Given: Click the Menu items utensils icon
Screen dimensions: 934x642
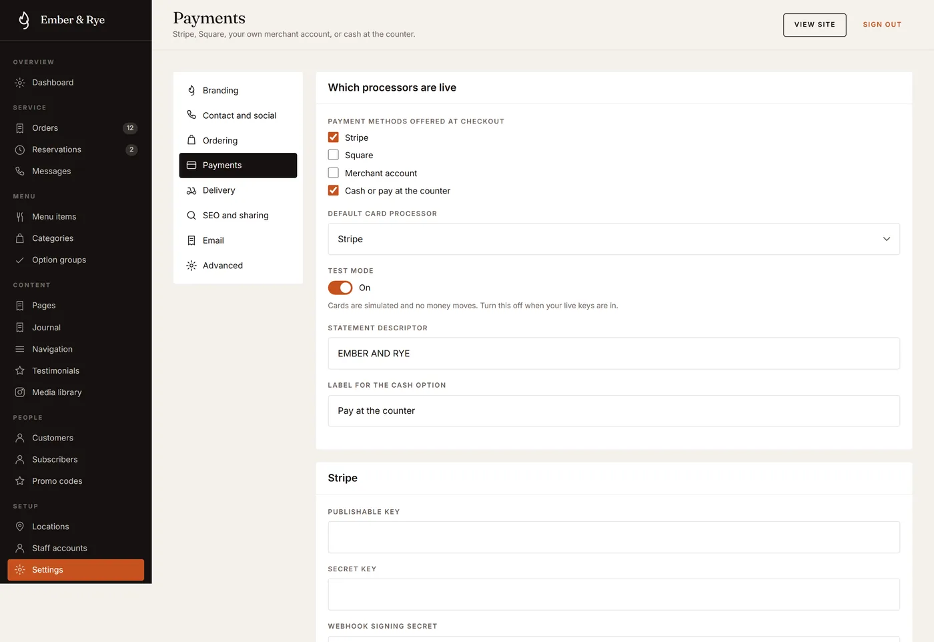Looking at the screenshot, I should (20, 217).
